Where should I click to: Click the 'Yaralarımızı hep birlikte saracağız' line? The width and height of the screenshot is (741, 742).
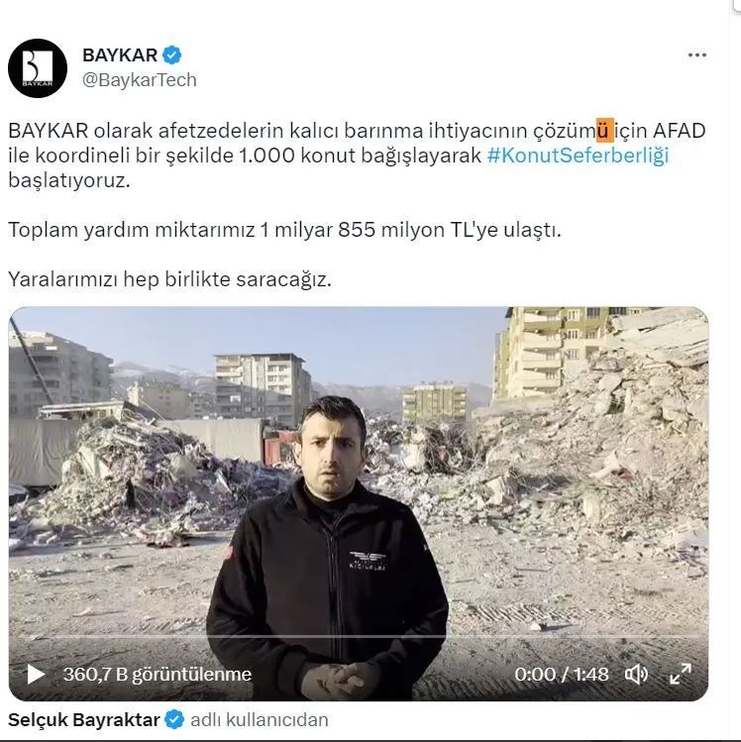point(169,279)
